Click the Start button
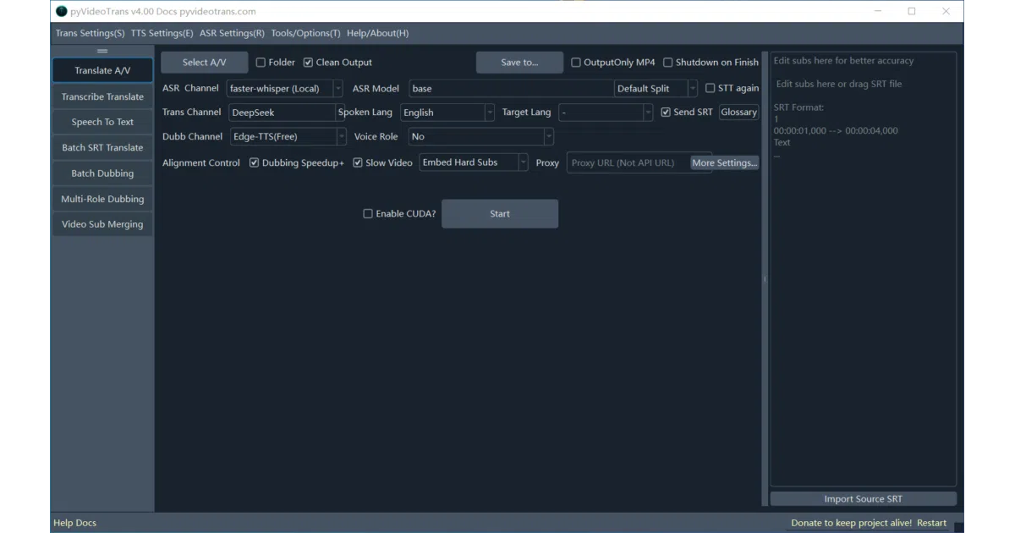This screenshot has width=1015, height=533. click(x=500, y=214)
